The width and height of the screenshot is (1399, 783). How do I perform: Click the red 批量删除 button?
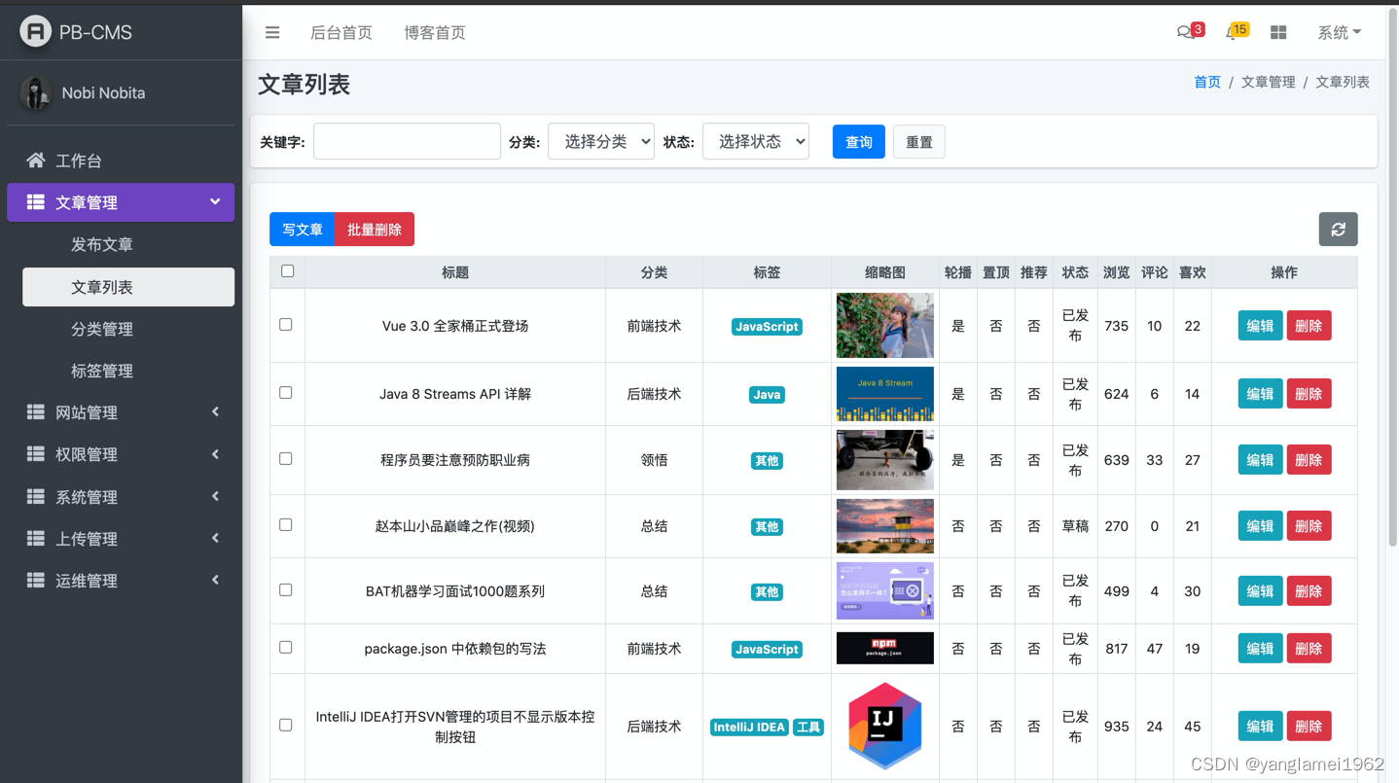[375, 230]
